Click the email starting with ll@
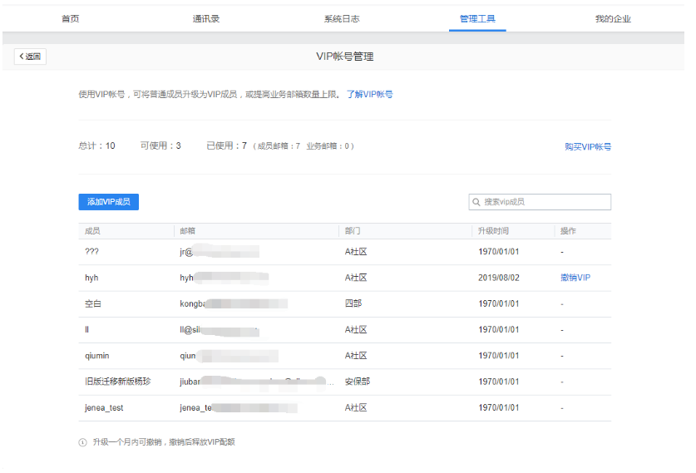696x473 pixels. pos(220,330)
